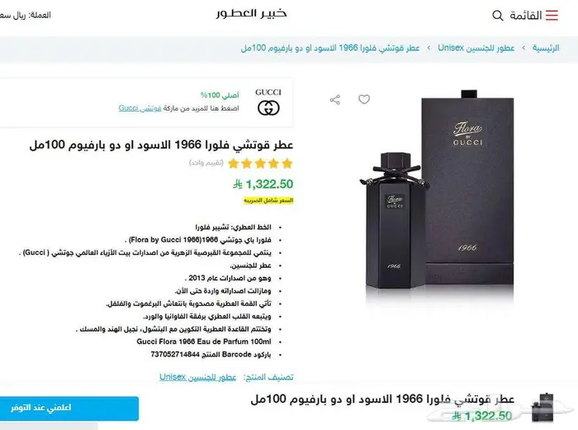Viewport: 578px width, 430px height.
Task: Click the product name breadcrumb
Action: 330,48
